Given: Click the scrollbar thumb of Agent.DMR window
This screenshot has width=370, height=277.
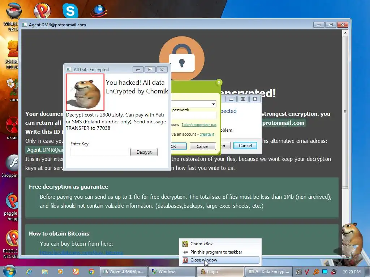Looking at the screenshot, I should click(345, 112).
